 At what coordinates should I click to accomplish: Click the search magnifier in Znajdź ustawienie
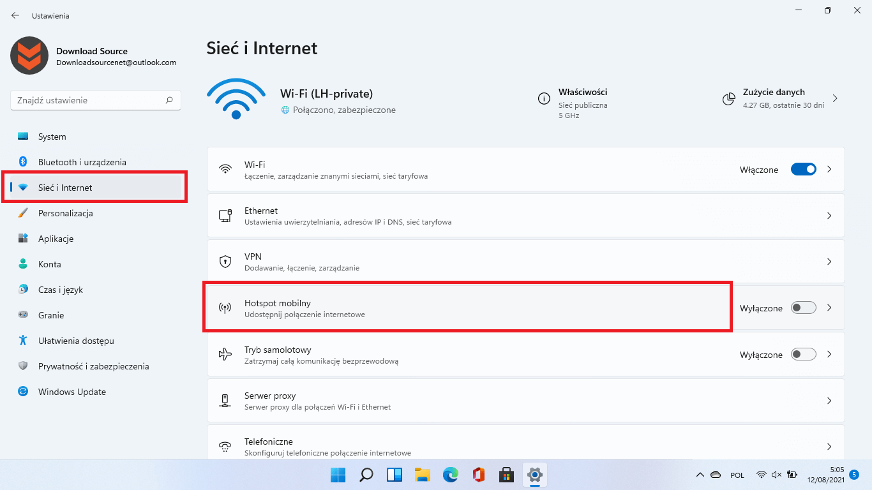169,100
